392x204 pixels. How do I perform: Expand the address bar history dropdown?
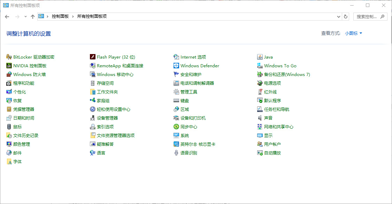click(x=338, y=16)
